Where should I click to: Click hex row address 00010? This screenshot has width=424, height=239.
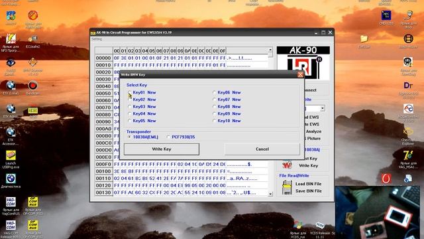click(103, 65)
